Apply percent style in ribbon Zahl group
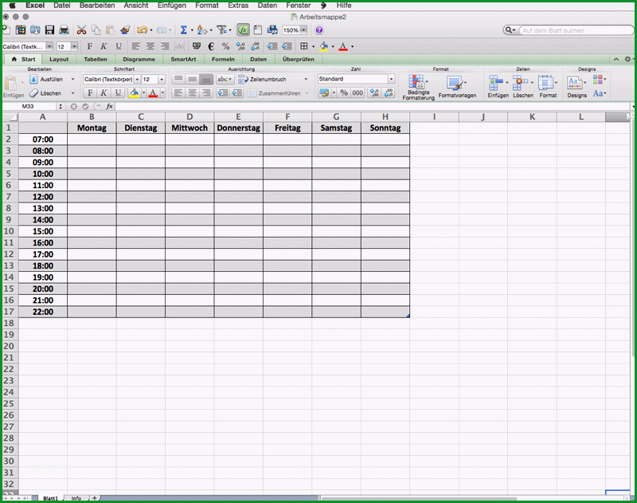 [x=344, y=92]
